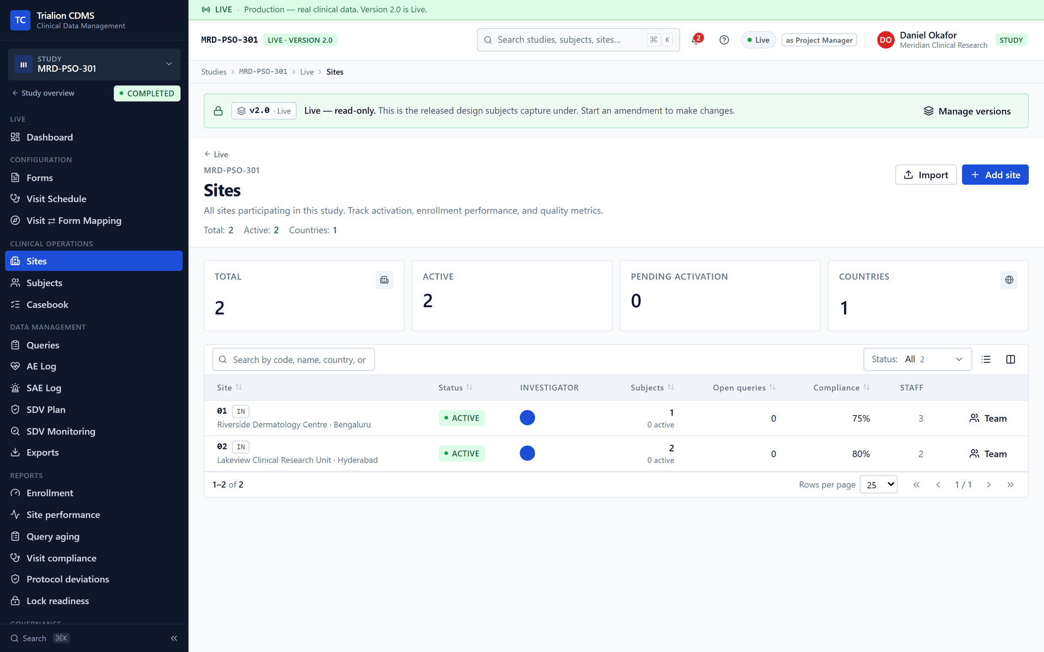Go to the first page of sites
The width and height of the screenshot is (1044, 652).
(x=916, y=485)
